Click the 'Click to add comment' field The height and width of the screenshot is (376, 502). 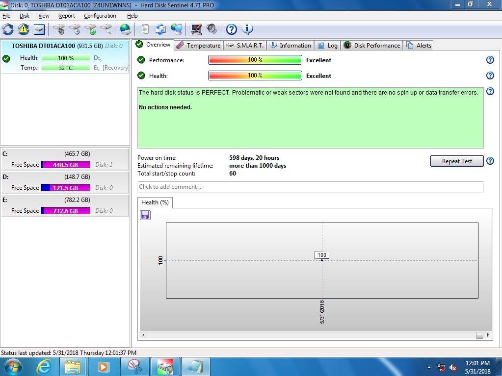click(x=310, y=187)
